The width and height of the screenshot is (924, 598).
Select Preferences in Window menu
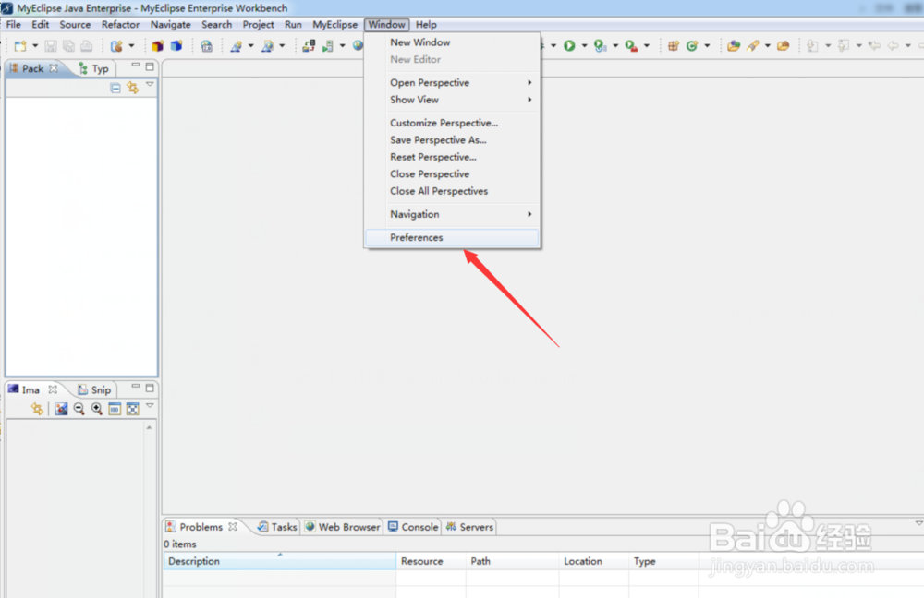(x=452, y=238)
